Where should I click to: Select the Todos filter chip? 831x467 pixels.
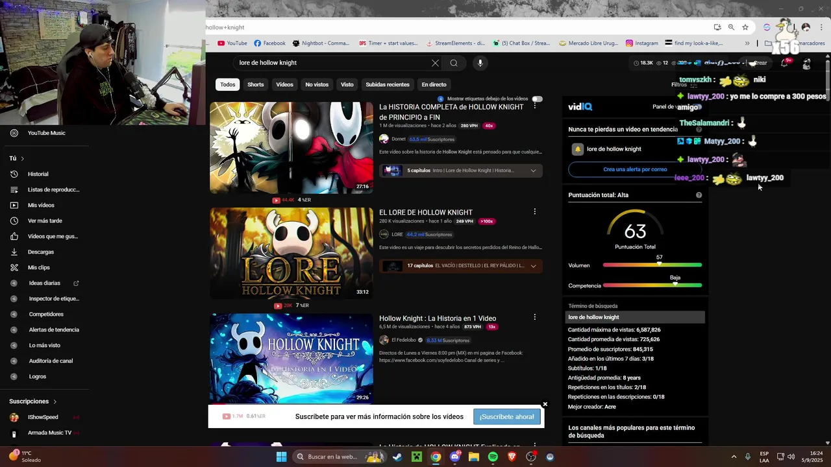[x=228, y=84]
